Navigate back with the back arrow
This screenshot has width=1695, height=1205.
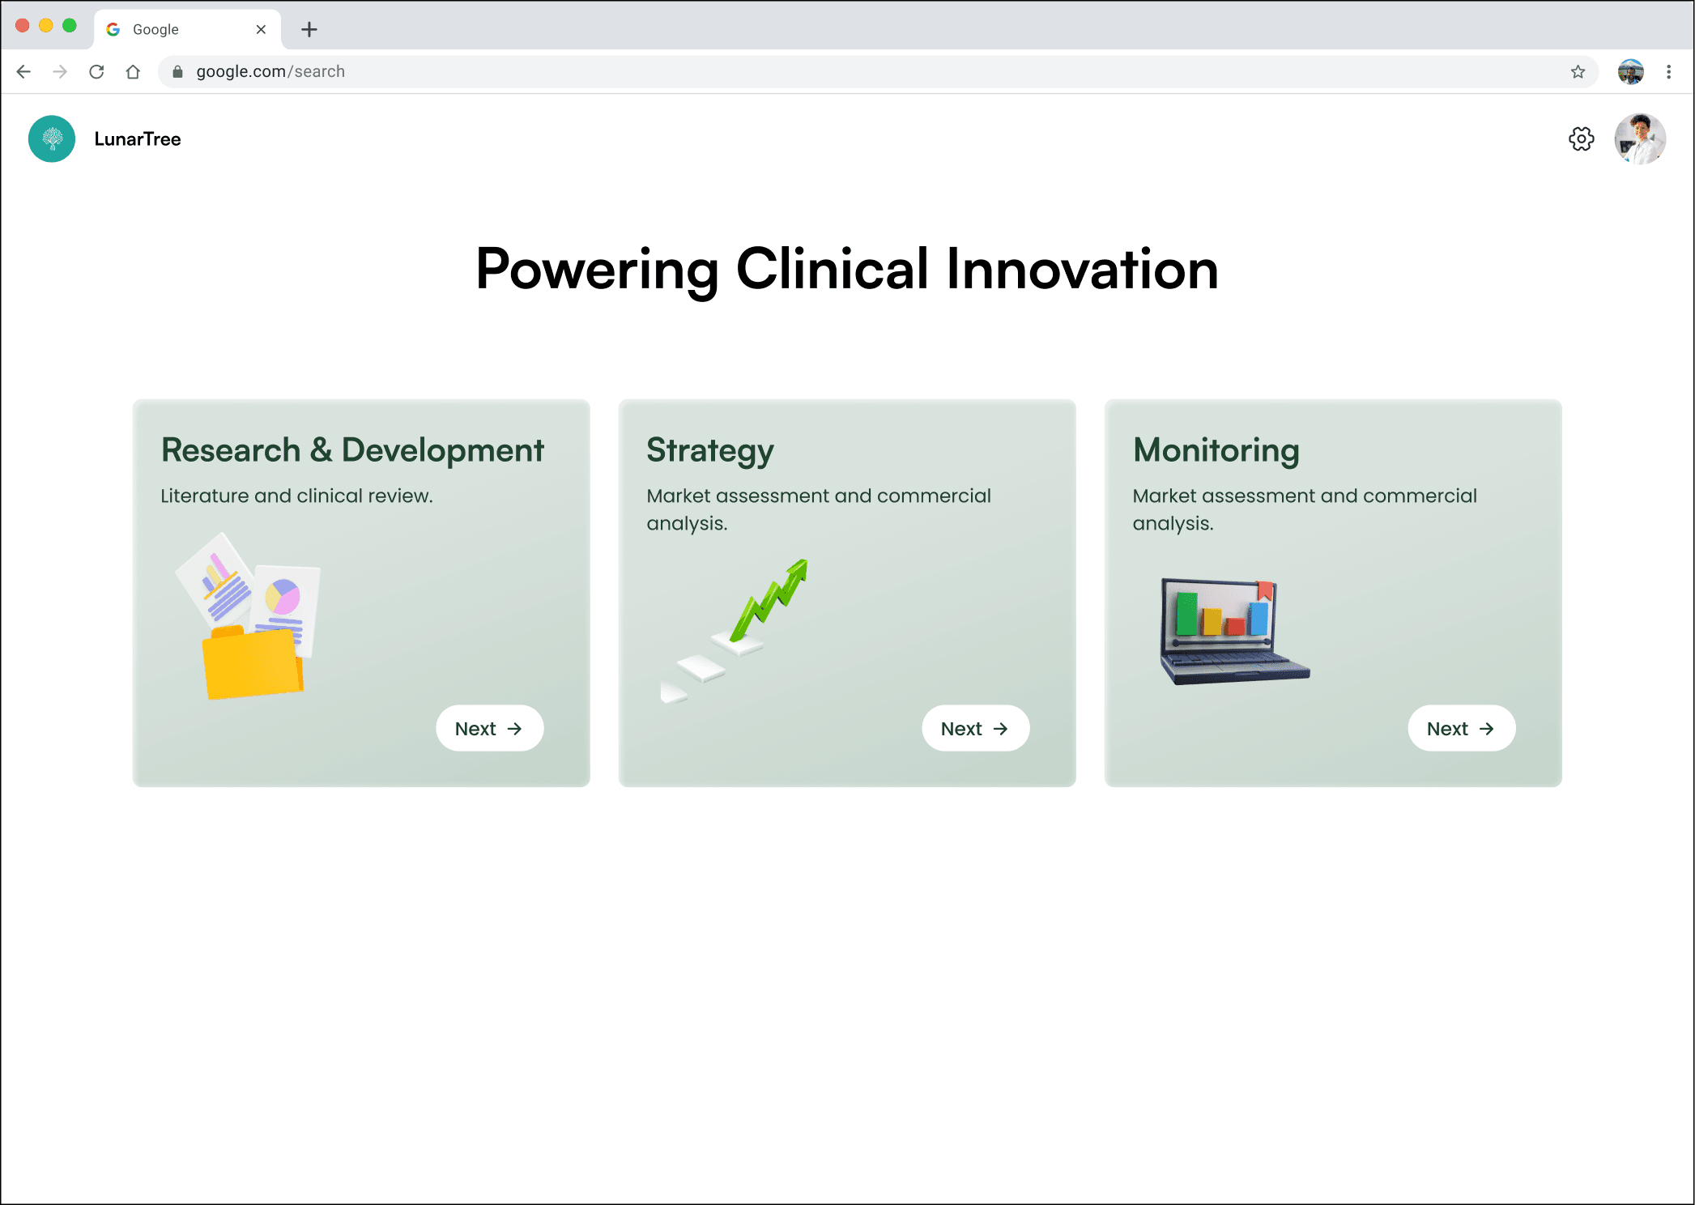[x=23, y=72]
